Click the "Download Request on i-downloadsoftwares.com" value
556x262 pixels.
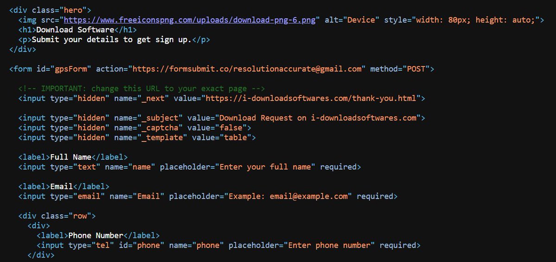(317, 118)
